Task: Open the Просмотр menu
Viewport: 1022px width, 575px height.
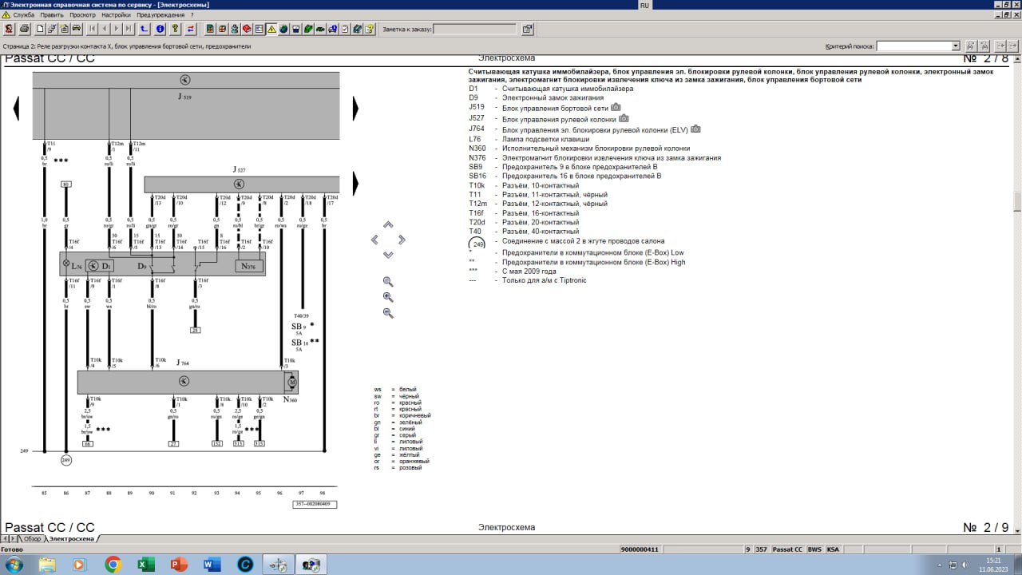Action: (82, 14)
